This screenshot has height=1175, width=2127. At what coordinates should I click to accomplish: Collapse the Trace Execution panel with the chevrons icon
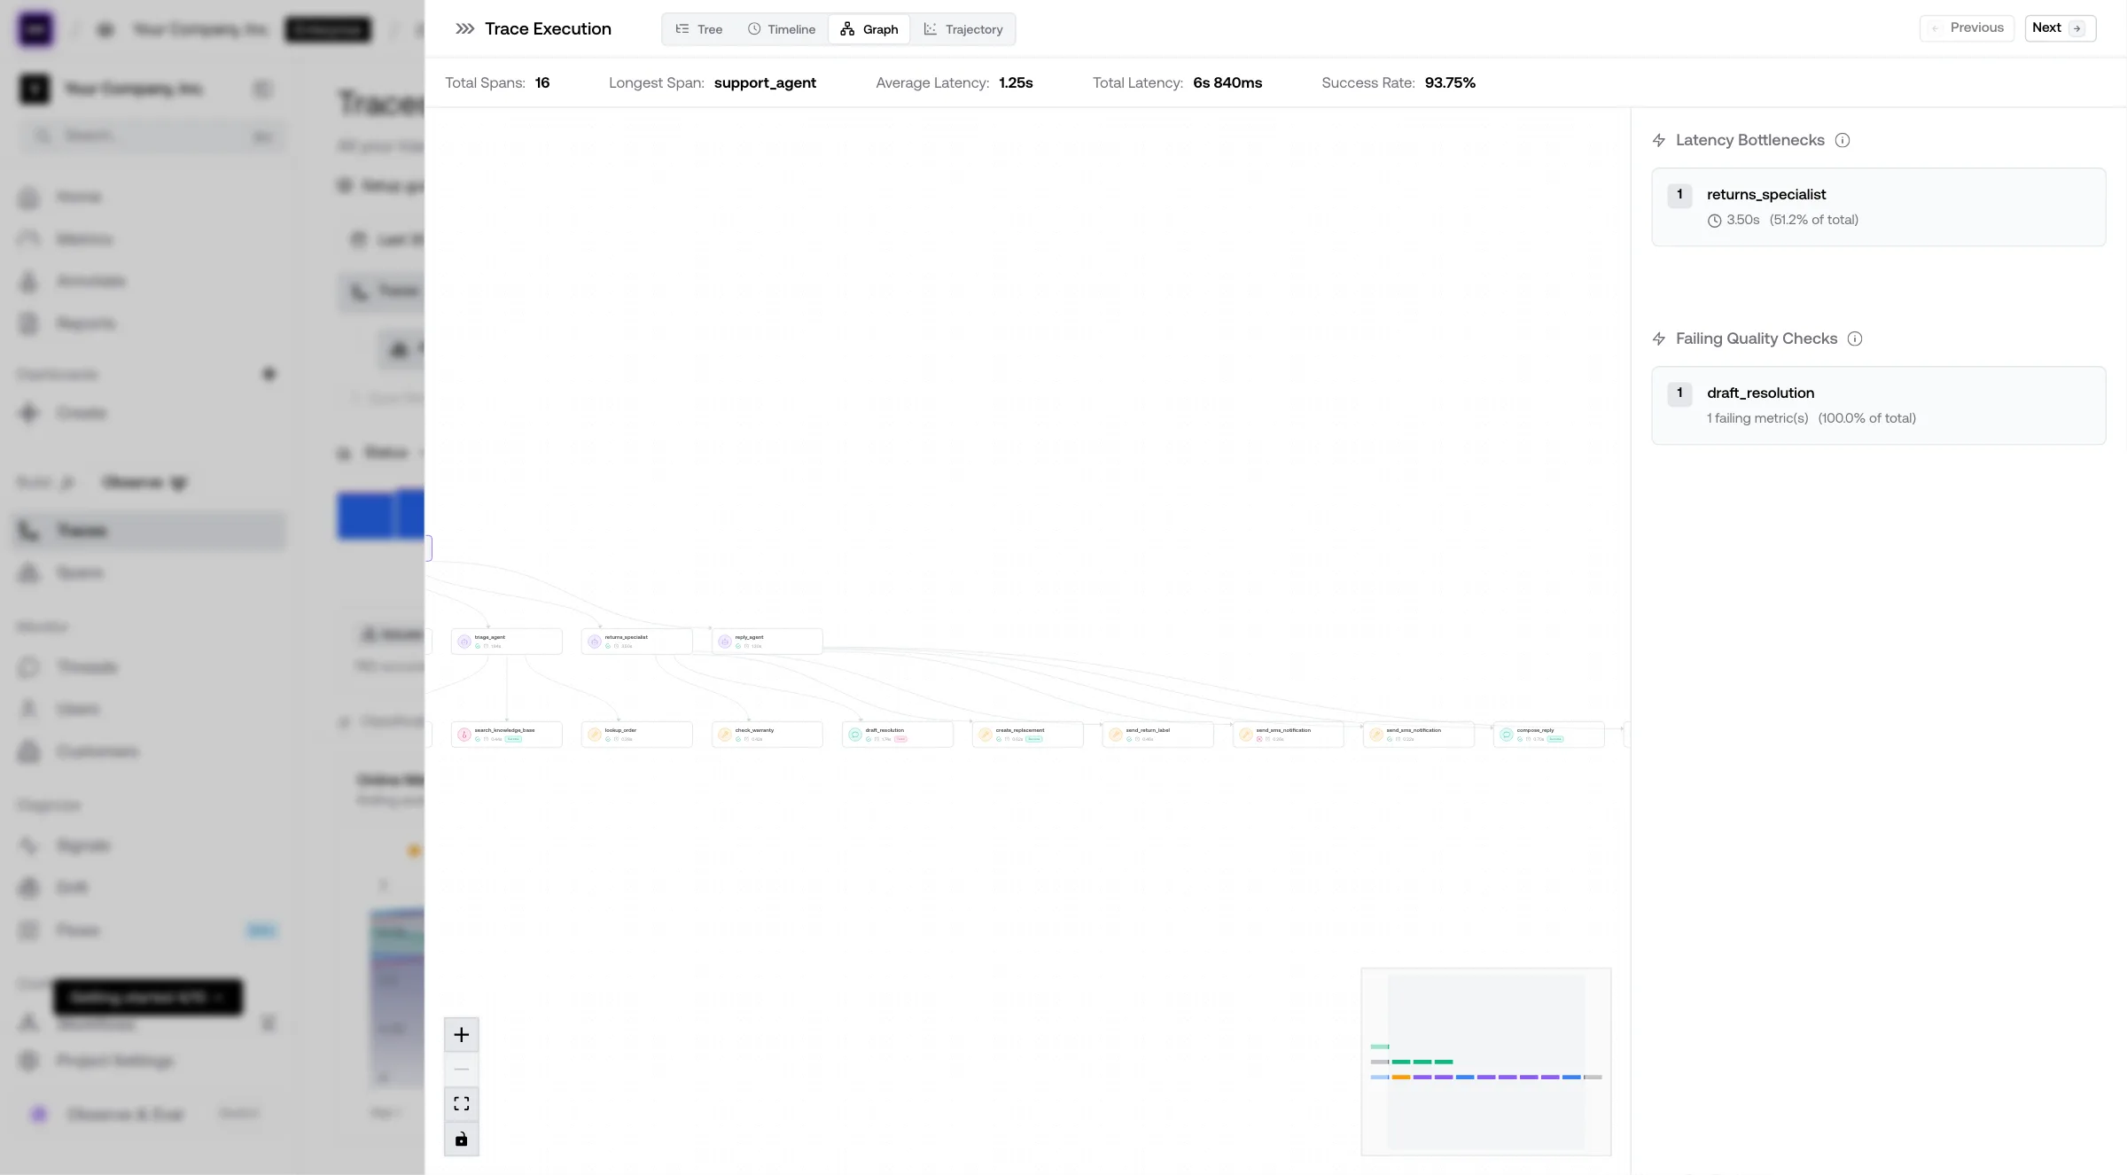464,28
